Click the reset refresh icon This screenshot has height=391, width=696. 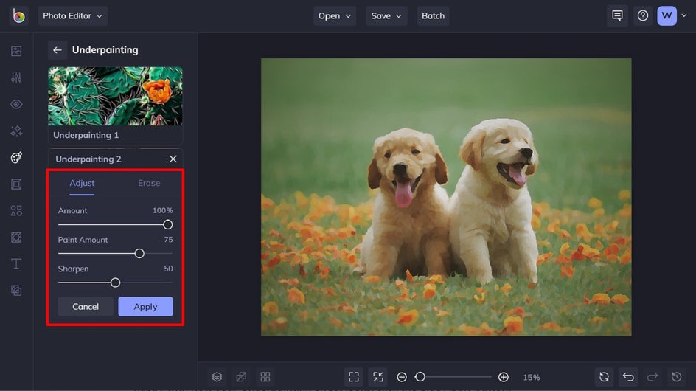pos(604,377)
